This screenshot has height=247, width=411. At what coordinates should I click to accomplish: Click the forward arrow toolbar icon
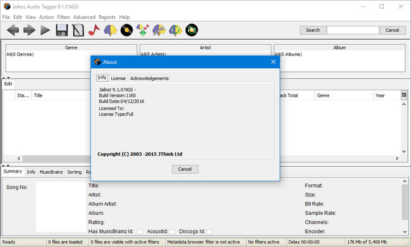[x=29, y=30]
